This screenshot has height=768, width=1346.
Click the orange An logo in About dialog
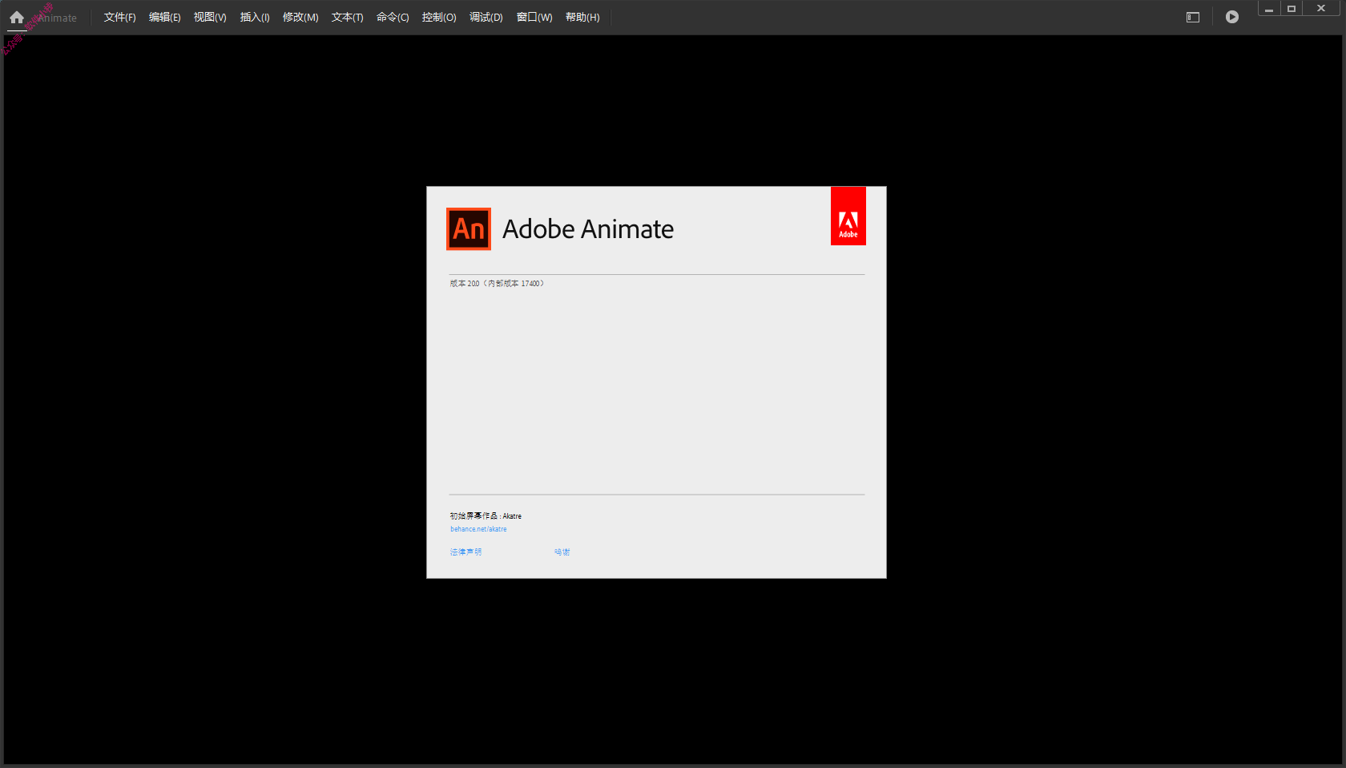point(469,229)
